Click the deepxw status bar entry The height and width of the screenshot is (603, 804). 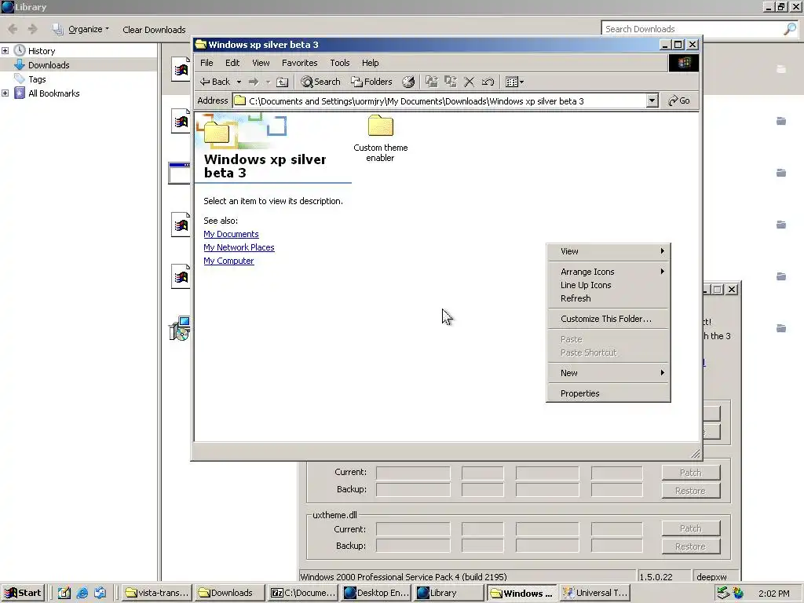[x=716, y=577]
